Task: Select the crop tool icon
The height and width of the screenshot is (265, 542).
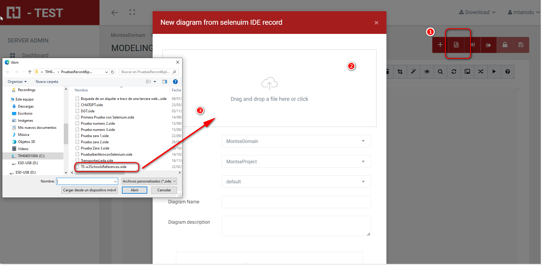Action: 400,72
